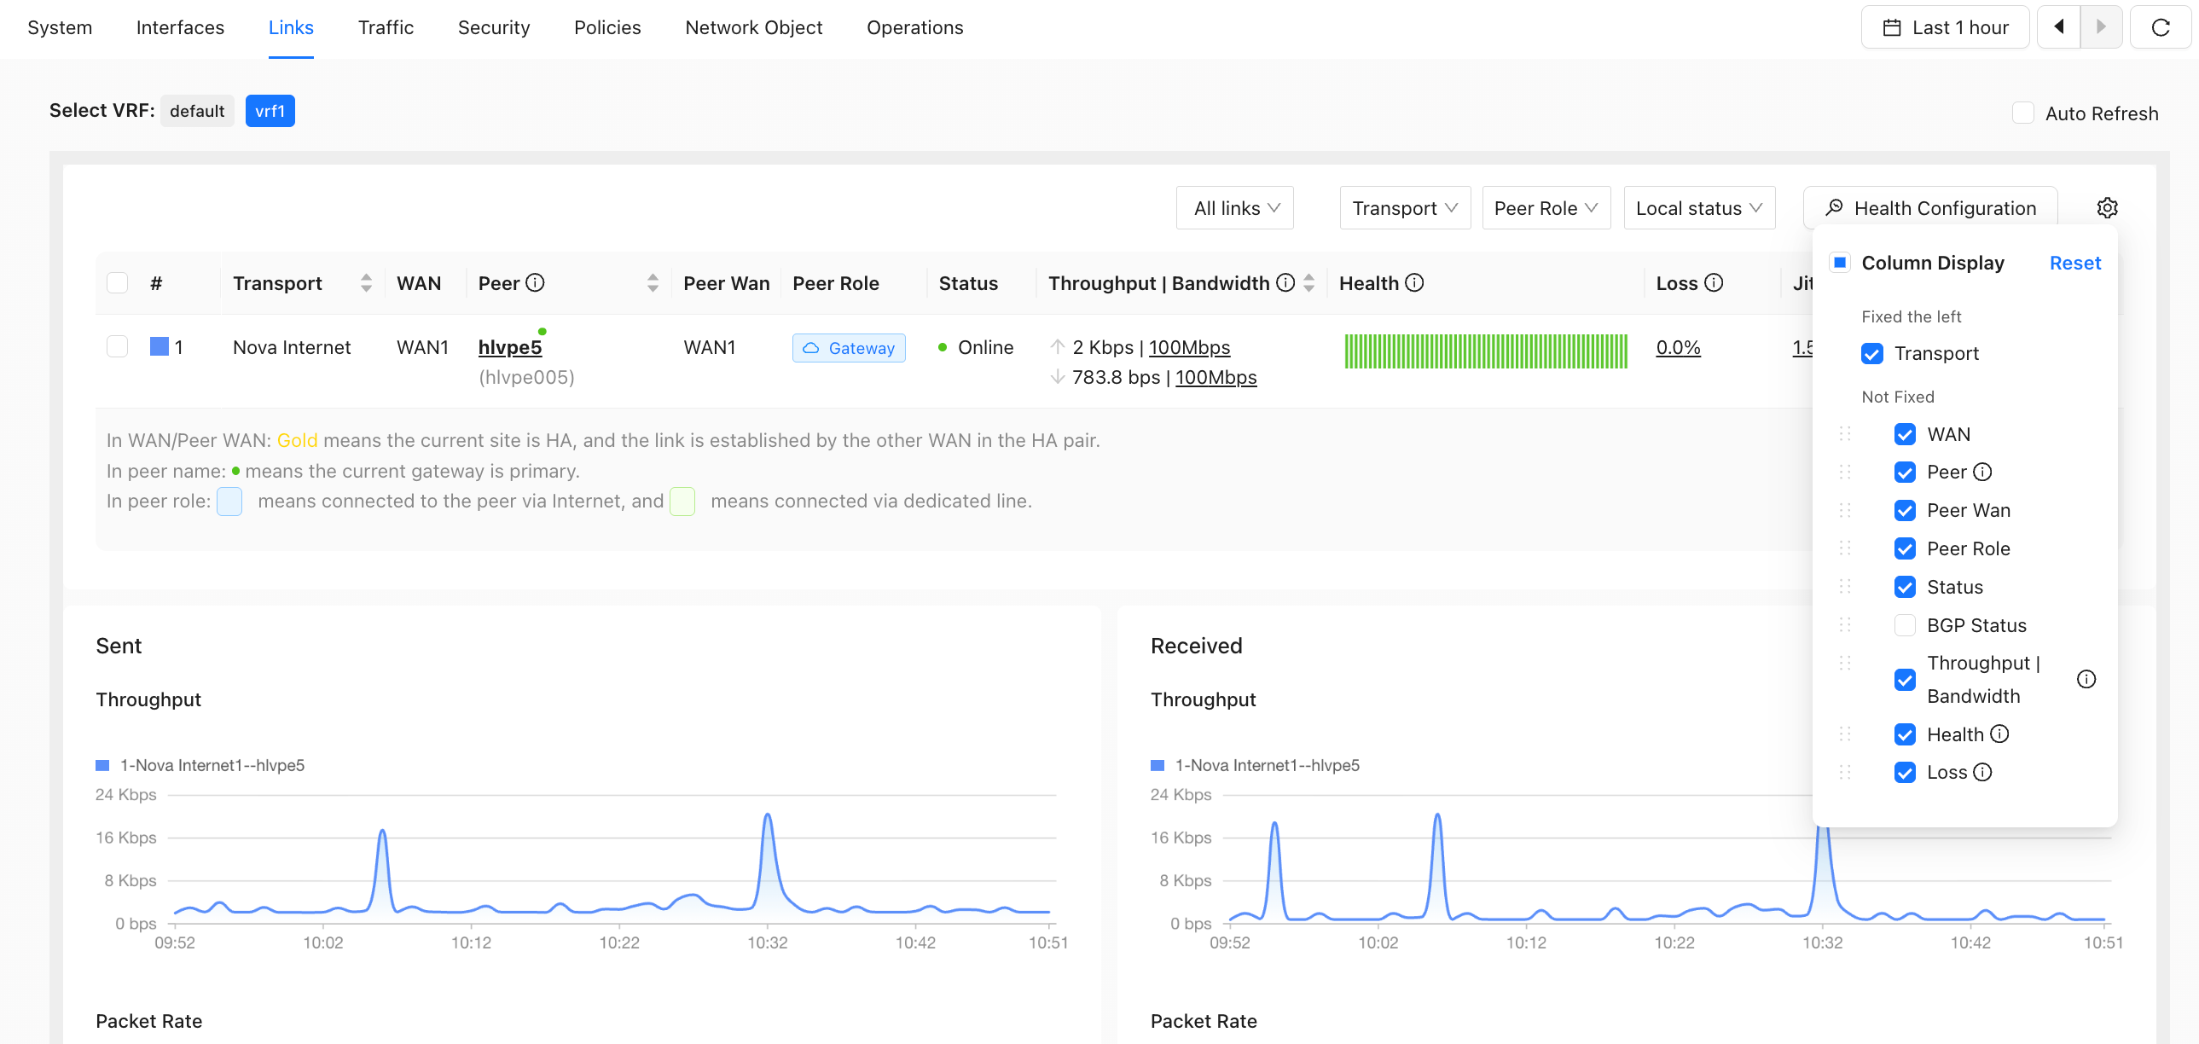
Task: Select the default VRF
Action: (x=197, y=111)
